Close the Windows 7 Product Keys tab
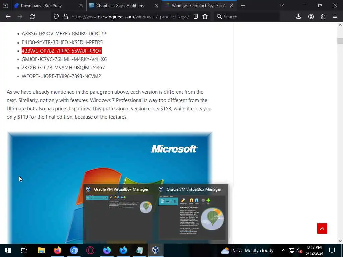 (232, 6)
